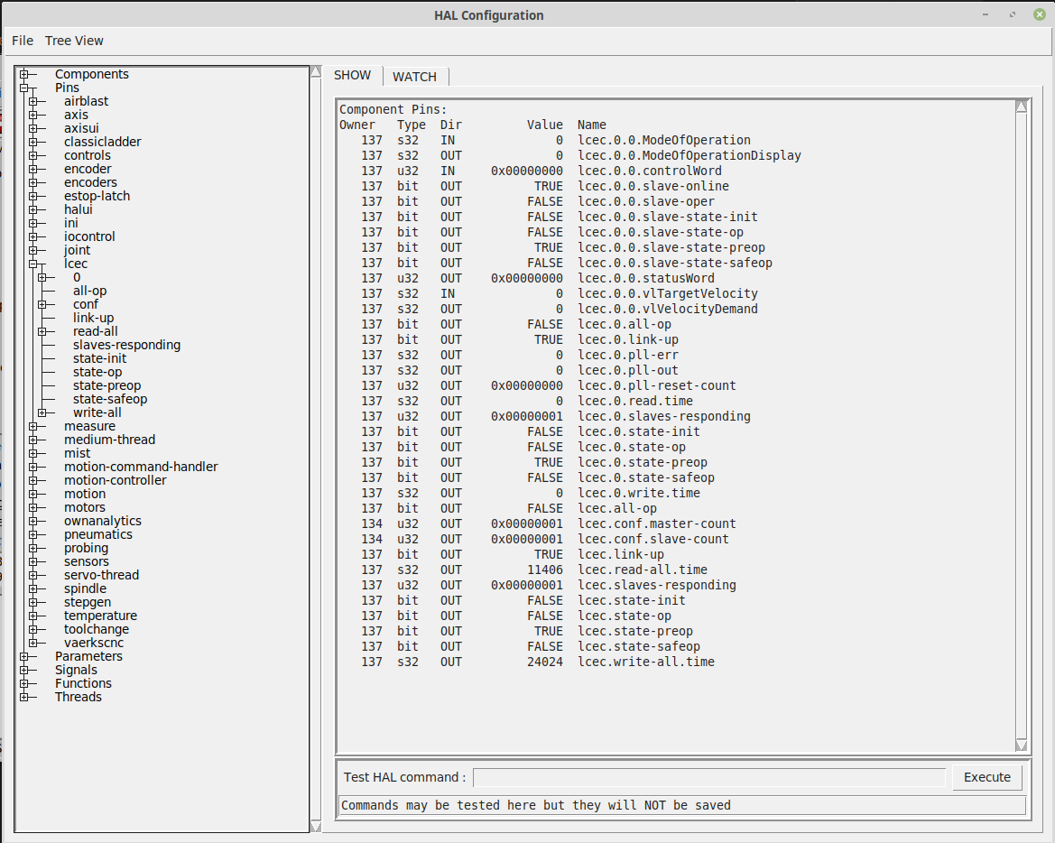Select the iocontrol tree item

click(89, 236)
